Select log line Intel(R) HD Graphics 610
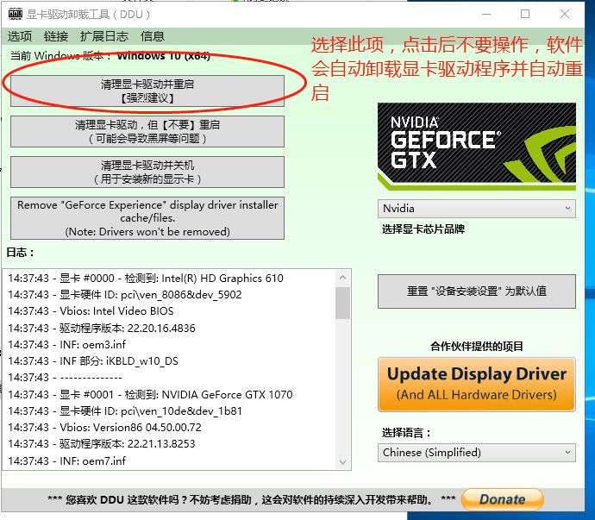The height and width of the screenshot is (520, 595). tap(146, 279)
